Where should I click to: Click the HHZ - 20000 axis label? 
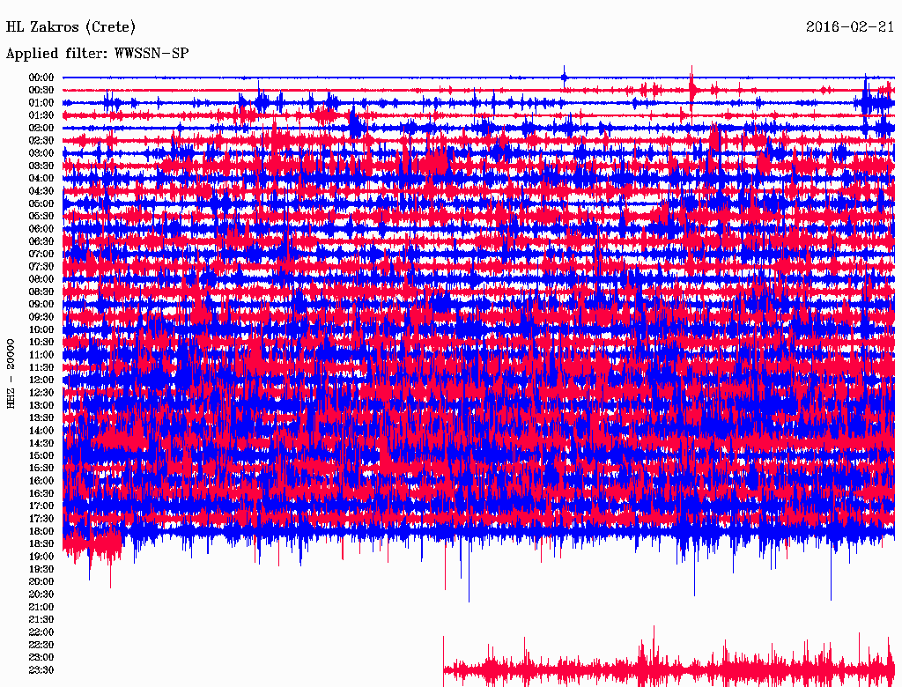tap(11, 373)
